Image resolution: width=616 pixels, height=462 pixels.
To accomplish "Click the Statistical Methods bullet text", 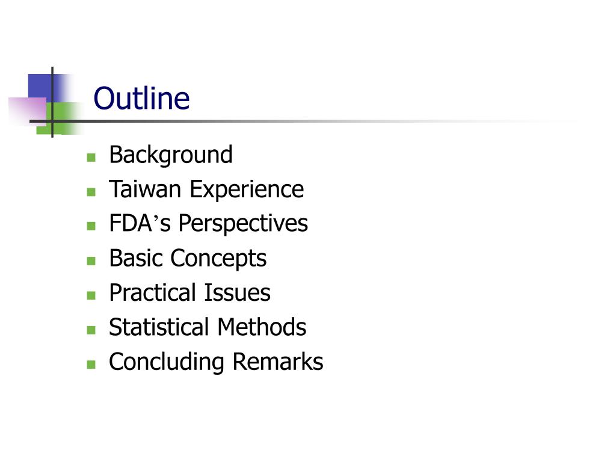I will point(208,327).
